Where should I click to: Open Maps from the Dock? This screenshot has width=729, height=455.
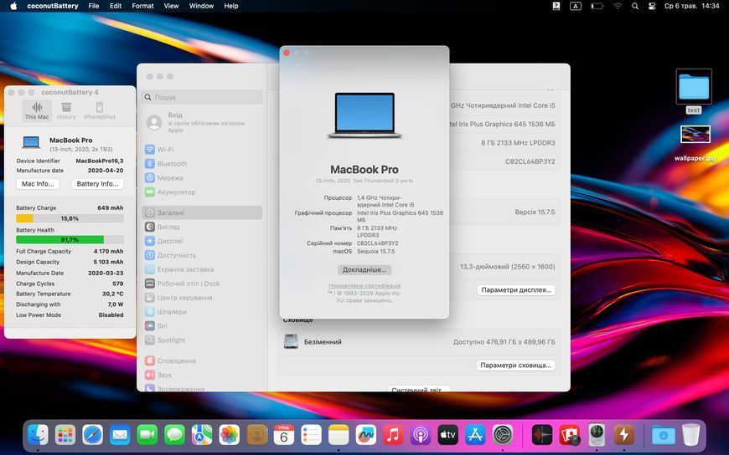[202, 435]
